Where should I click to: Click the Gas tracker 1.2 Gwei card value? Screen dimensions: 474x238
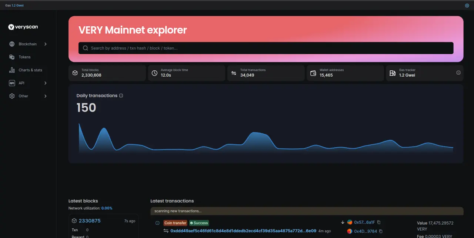tap(407, 75)
